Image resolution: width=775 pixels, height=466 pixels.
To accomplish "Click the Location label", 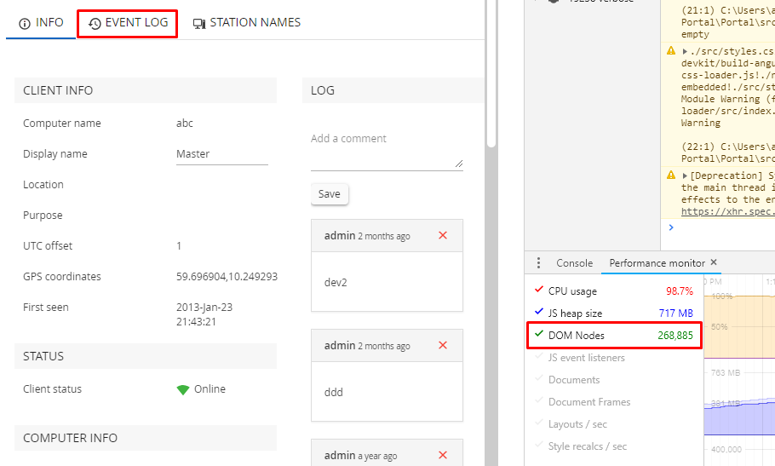I will [x=43, y=185].
